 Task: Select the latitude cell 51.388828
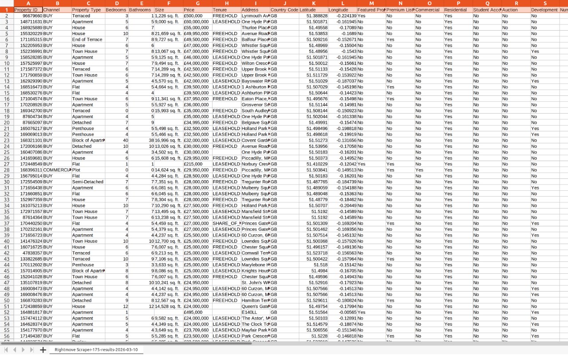313,16
